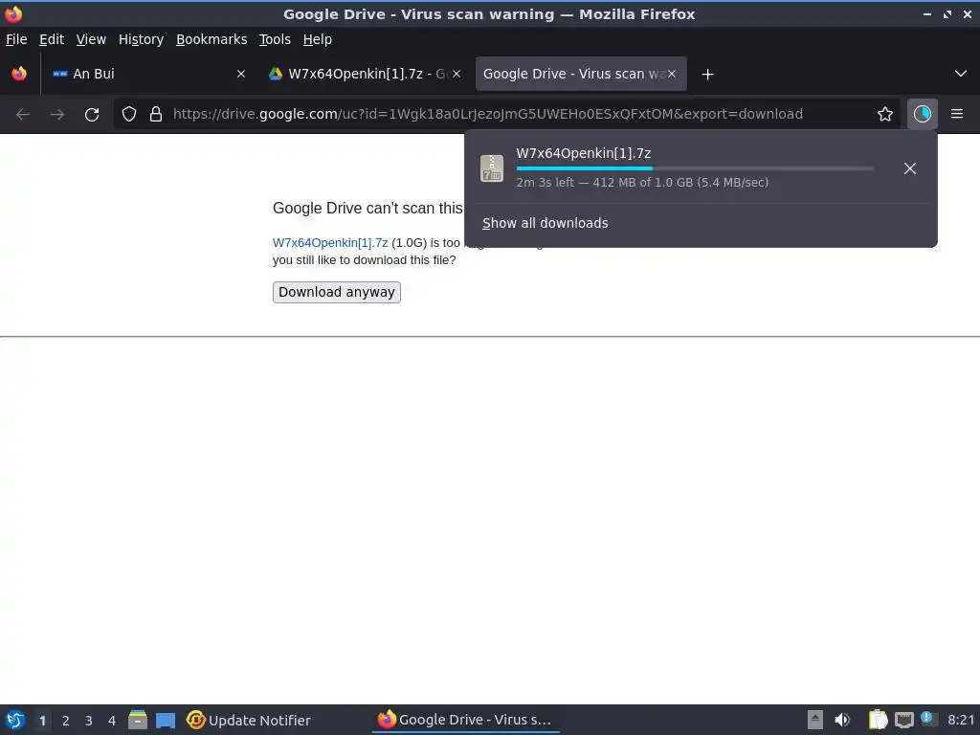Toggle the downloads panel toolbar button
This screenshot has width=980, height=735.
(922, 115)
